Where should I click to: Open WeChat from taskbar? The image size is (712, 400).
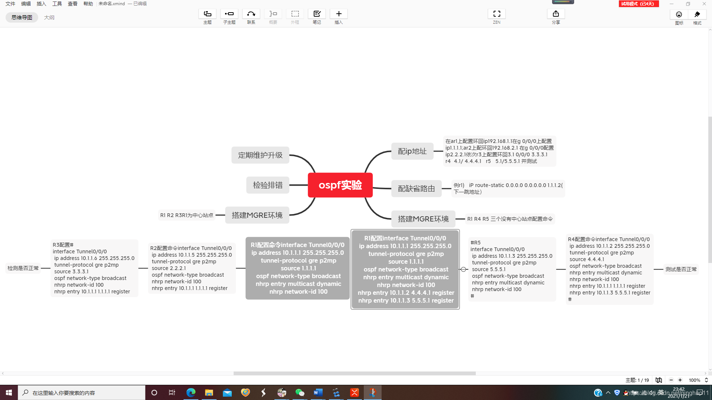pyautogui.click(x=300, y=393)
